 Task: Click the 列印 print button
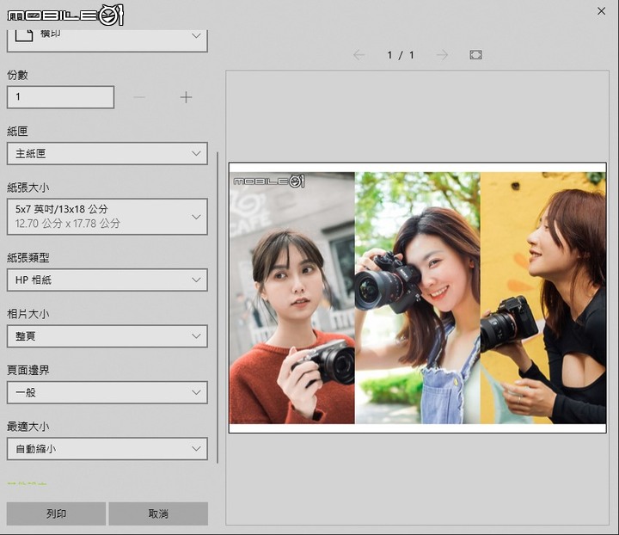56,513
